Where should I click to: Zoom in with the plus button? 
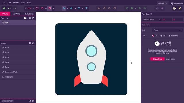point(33,8)
